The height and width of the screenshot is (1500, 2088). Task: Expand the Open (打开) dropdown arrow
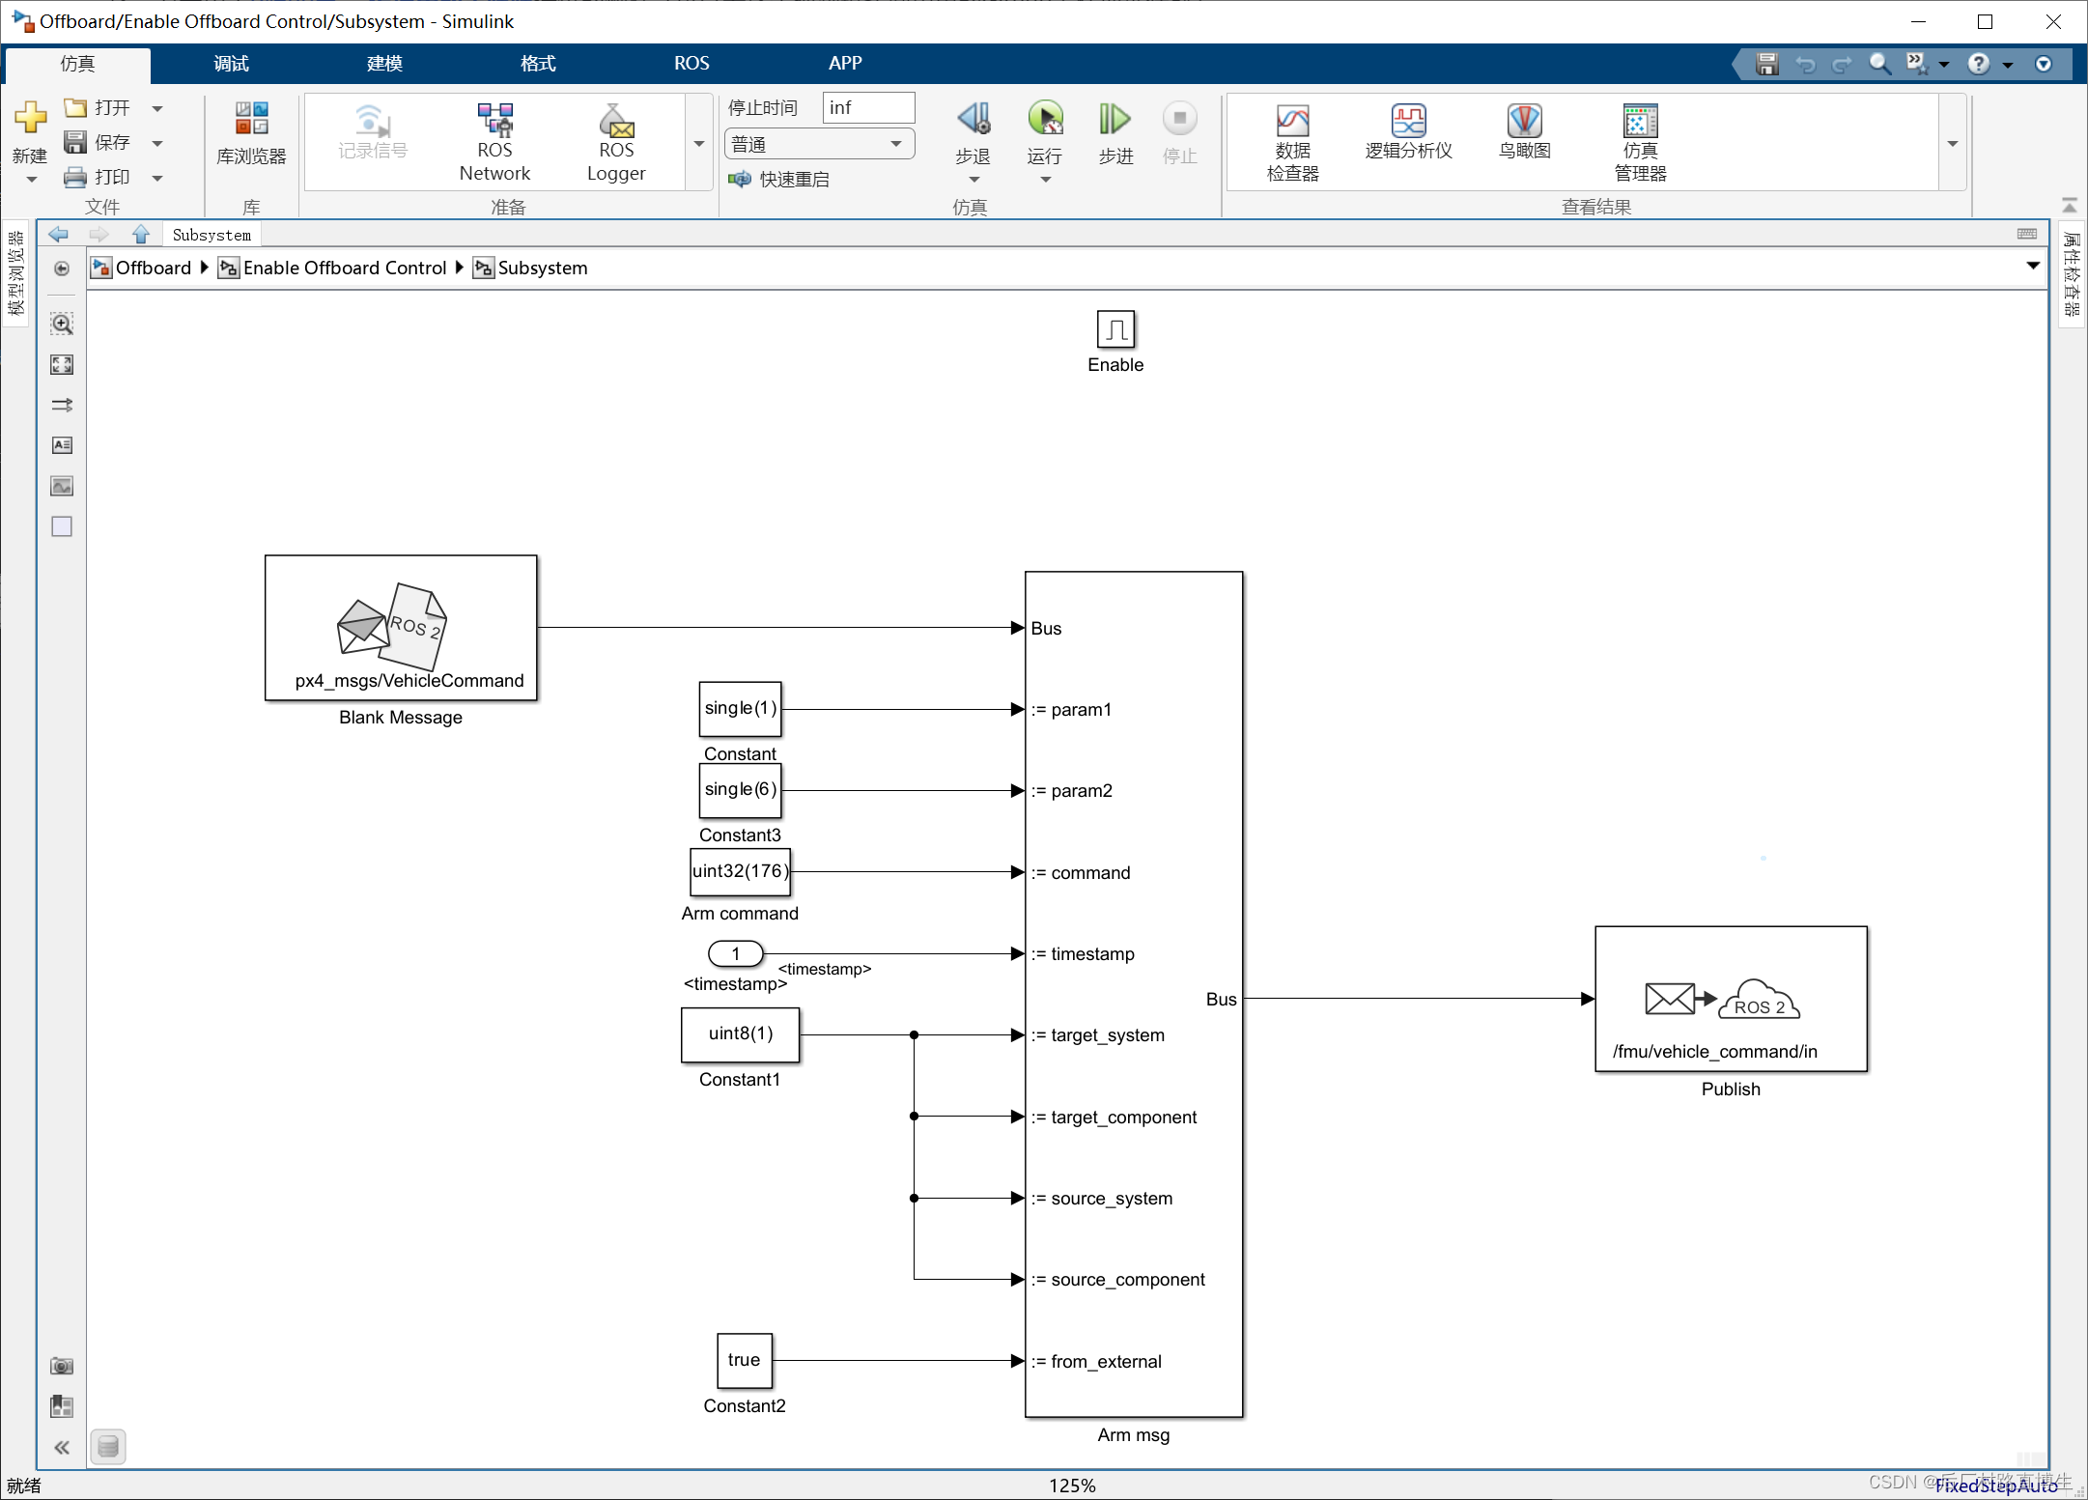tap(157, 108)
